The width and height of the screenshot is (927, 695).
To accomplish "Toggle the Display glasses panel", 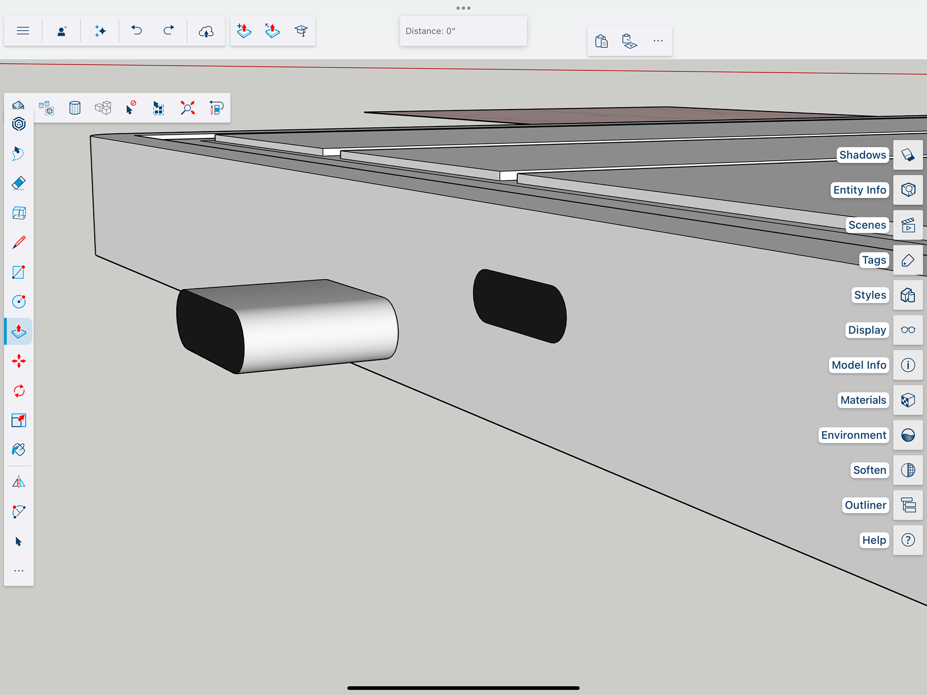I will coord(908,330).
